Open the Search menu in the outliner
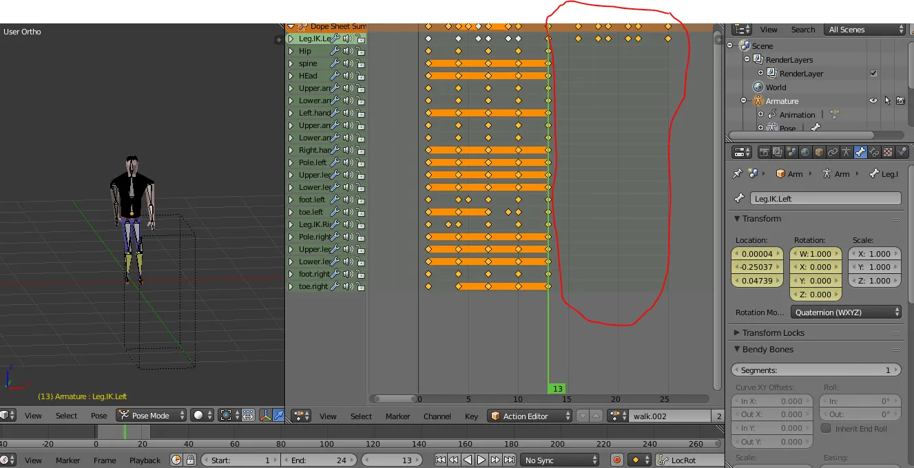 click(x=803, y=30)
